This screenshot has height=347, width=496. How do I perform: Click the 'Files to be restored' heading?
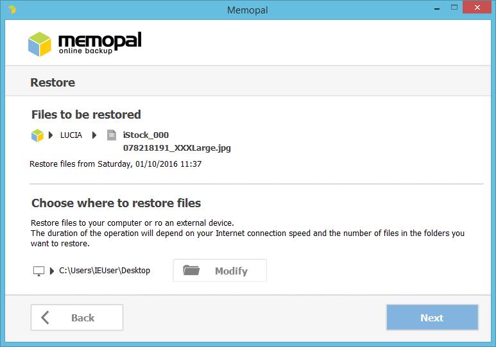coord(86,115)
